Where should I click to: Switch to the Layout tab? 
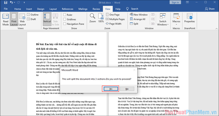pos(53,9)
